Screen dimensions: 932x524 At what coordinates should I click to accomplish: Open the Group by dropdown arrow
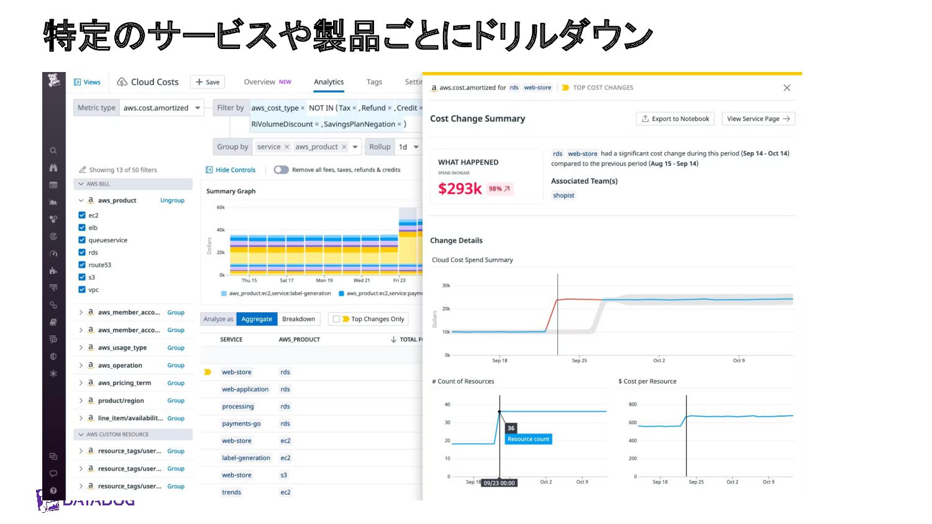point(355,147)
